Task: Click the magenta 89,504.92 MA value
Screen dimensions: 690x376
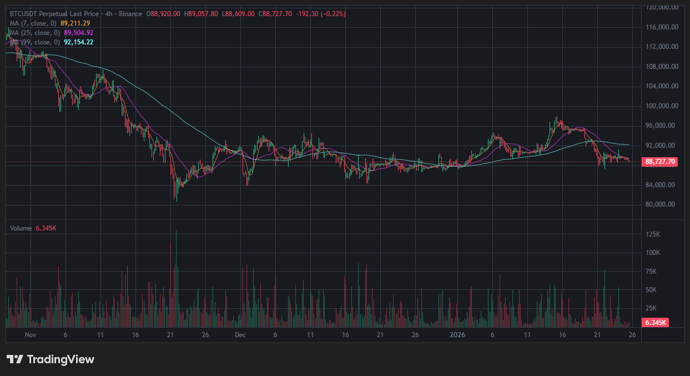Action: tap(79, 33)
